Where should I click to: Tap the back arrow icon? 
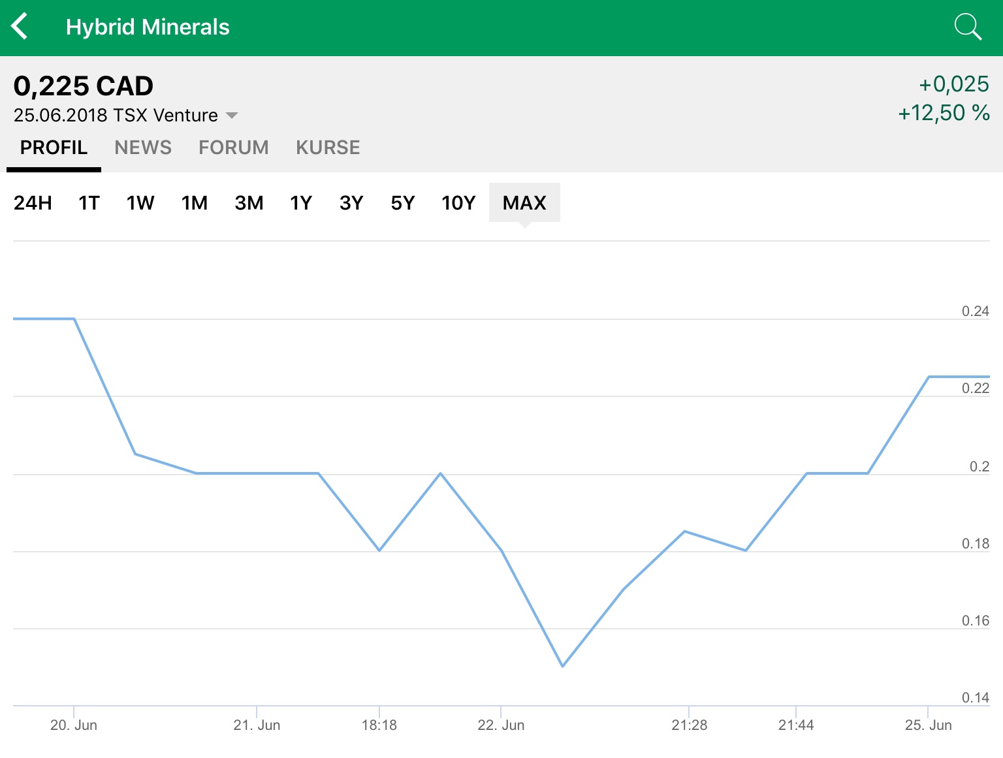click(x=20, y=27)
